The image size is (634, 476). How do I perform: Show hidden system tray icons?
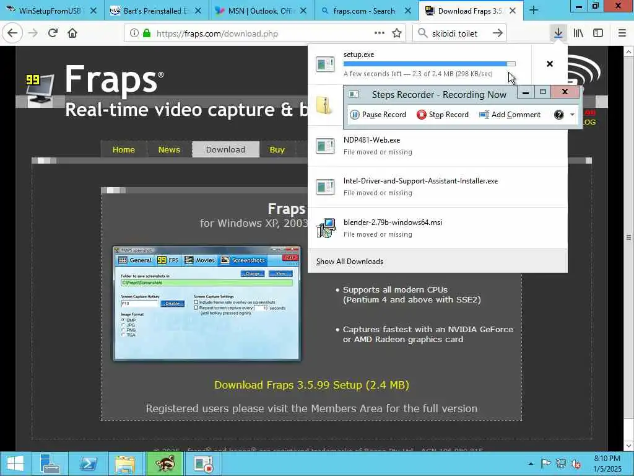(x=531, y=464)
